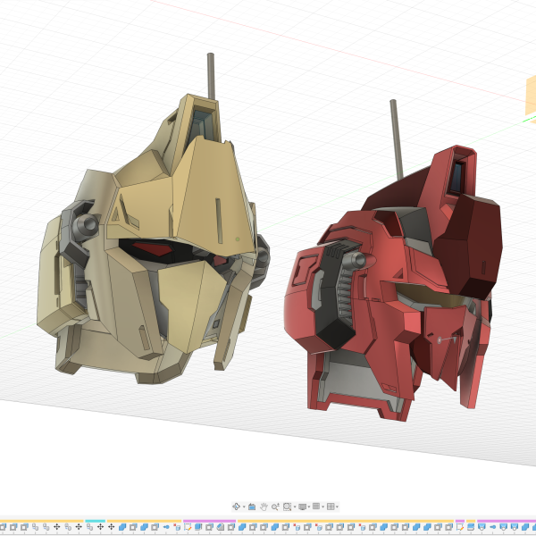This screenshot has height=536, width=536.
Task: Select the Offset Plane feature in the timeline
Action: tap(471, 527)
